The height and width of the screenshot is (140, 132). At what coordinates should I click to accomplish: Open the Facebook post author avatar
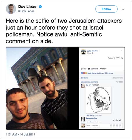pyautogui.click(x=84, y=52)
